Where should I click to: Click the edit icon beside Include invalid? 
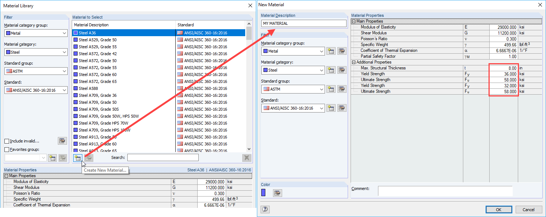click(63, 141)
